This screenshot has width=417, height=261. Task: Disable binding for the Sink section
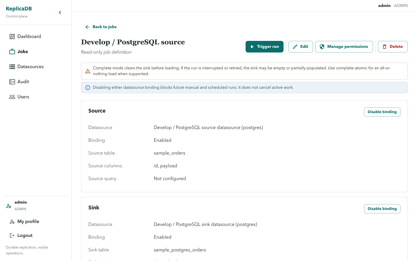(x=382, y=209)
